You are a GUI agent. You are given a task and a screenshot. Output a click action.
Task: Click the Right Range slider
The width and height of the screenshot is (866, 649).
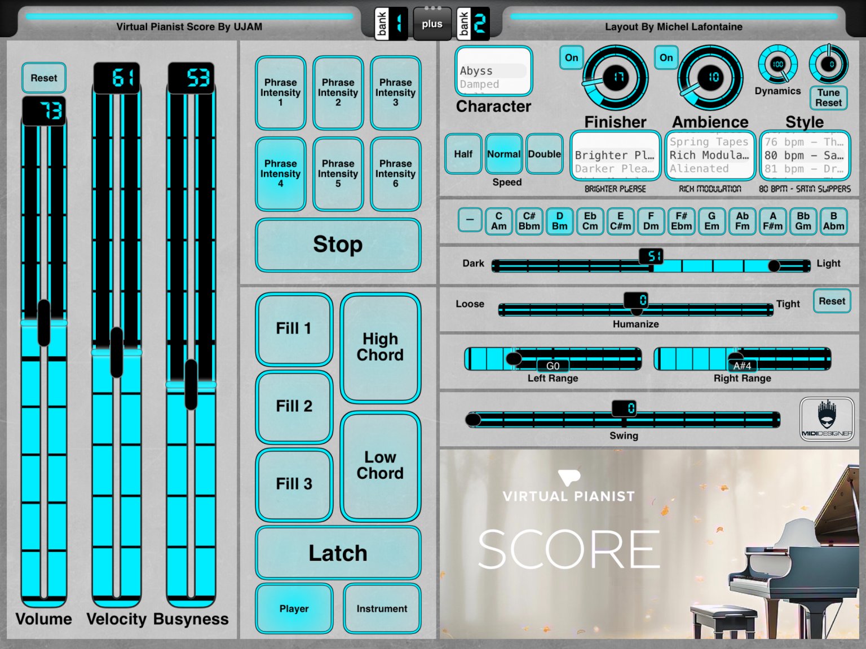[743, 359]
